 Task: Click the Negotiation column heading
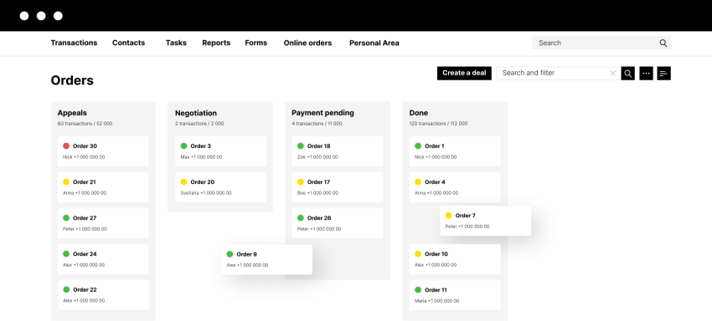[196, 113]
